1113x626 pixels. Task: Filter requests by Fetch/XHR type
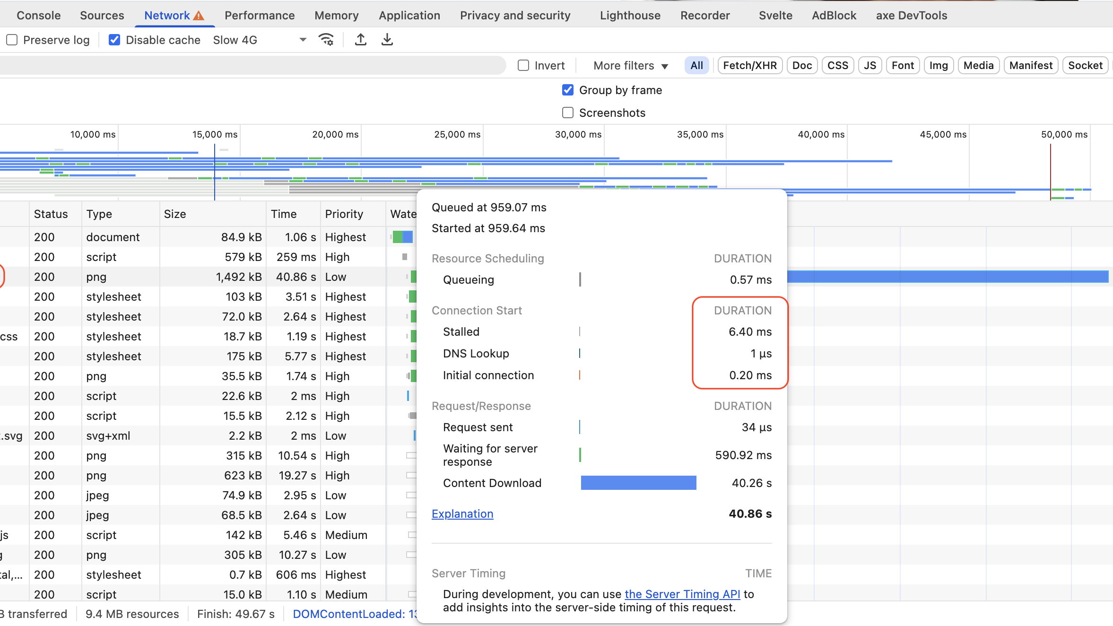pos(749,65)
